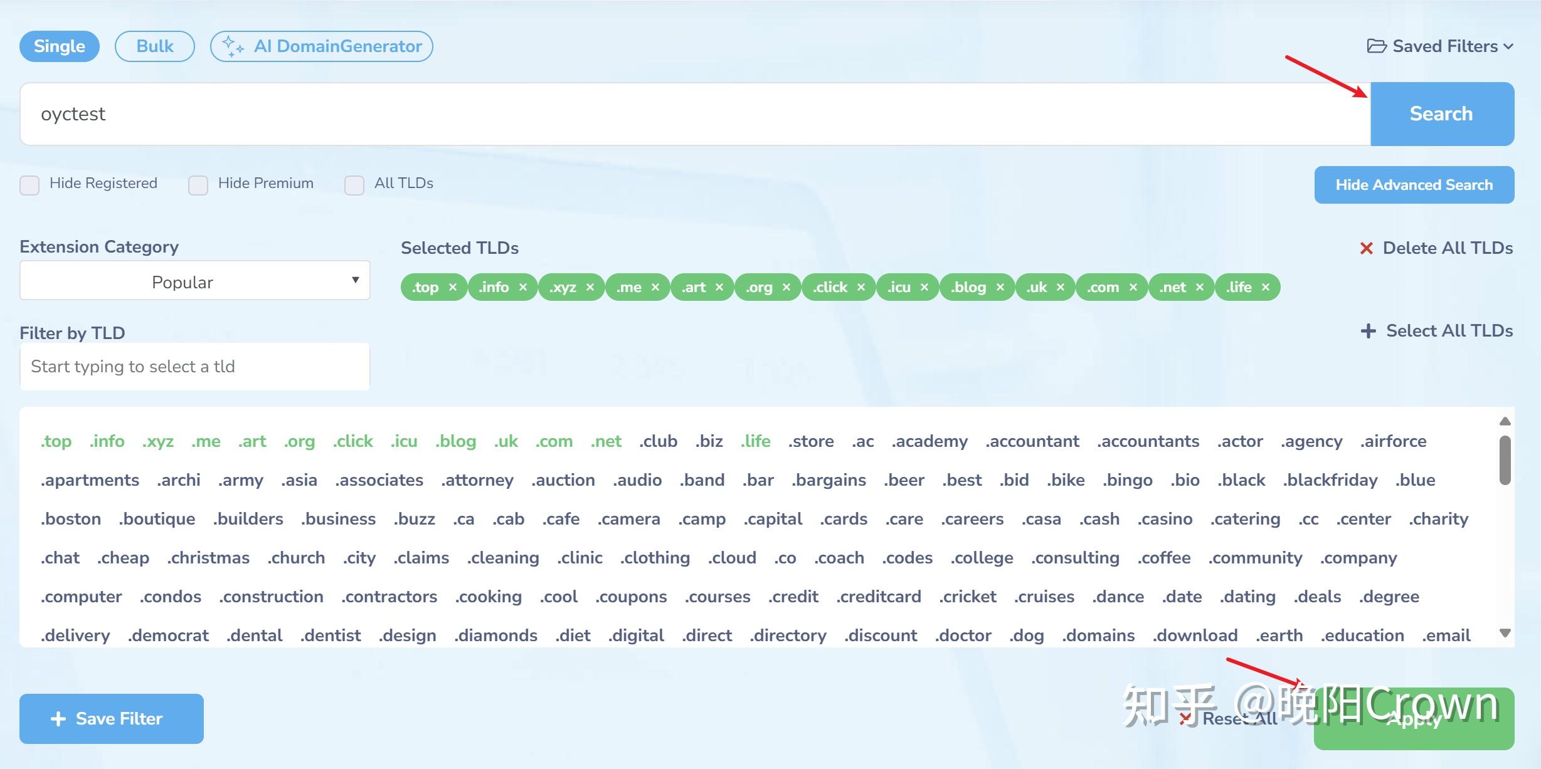Enable the Hide Premium checkbox
1541x769 pixels.
tap(198, 185)
